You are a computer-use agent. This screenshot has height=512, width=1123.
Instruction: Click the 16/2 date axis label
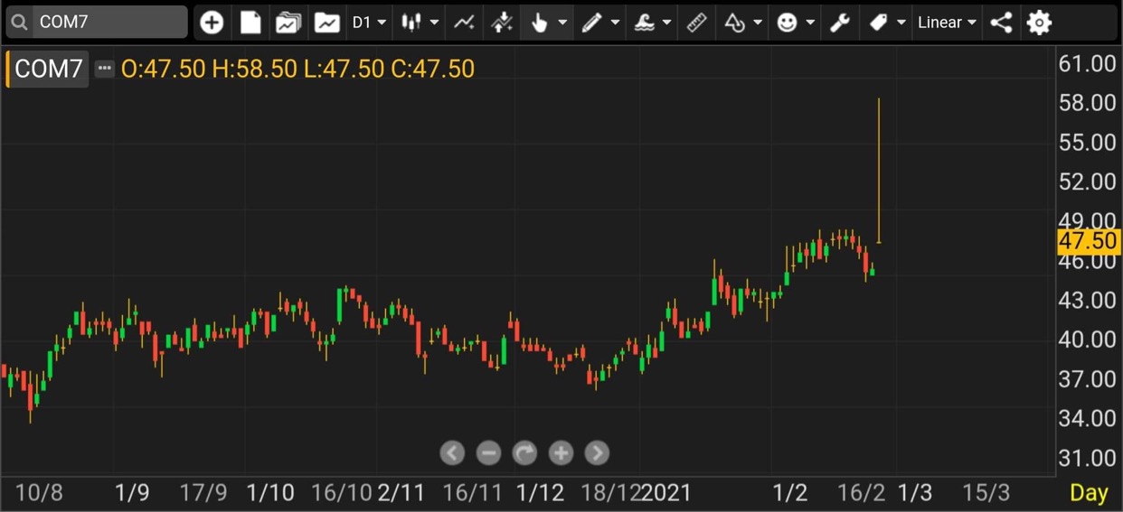coord(862,493)
